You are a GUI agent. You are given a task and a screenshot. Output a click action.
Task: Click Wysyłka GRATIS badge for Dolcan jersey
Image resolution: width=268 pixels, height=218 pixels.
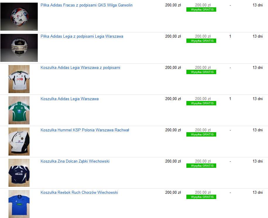point(201,165)
